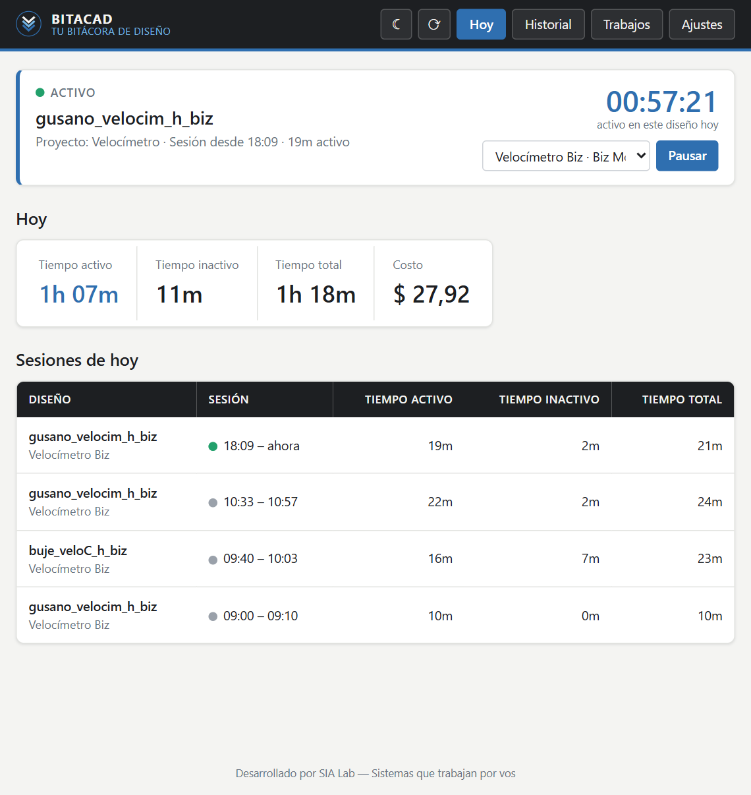Click the 21m total time cell
751x795 pixels.
click(x=710, y=446)
